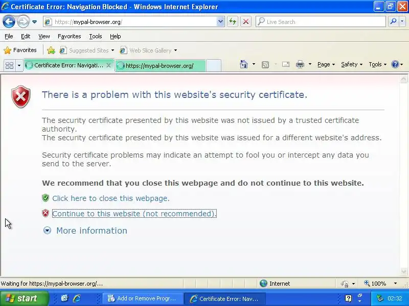This screenshot has height=306, width=409.
Task: Click the Read Mail icon
Action: [286, 64]
